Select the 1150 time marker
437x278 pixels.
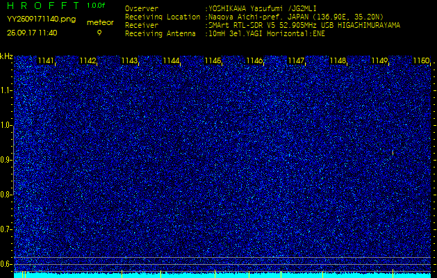point(421,61)
